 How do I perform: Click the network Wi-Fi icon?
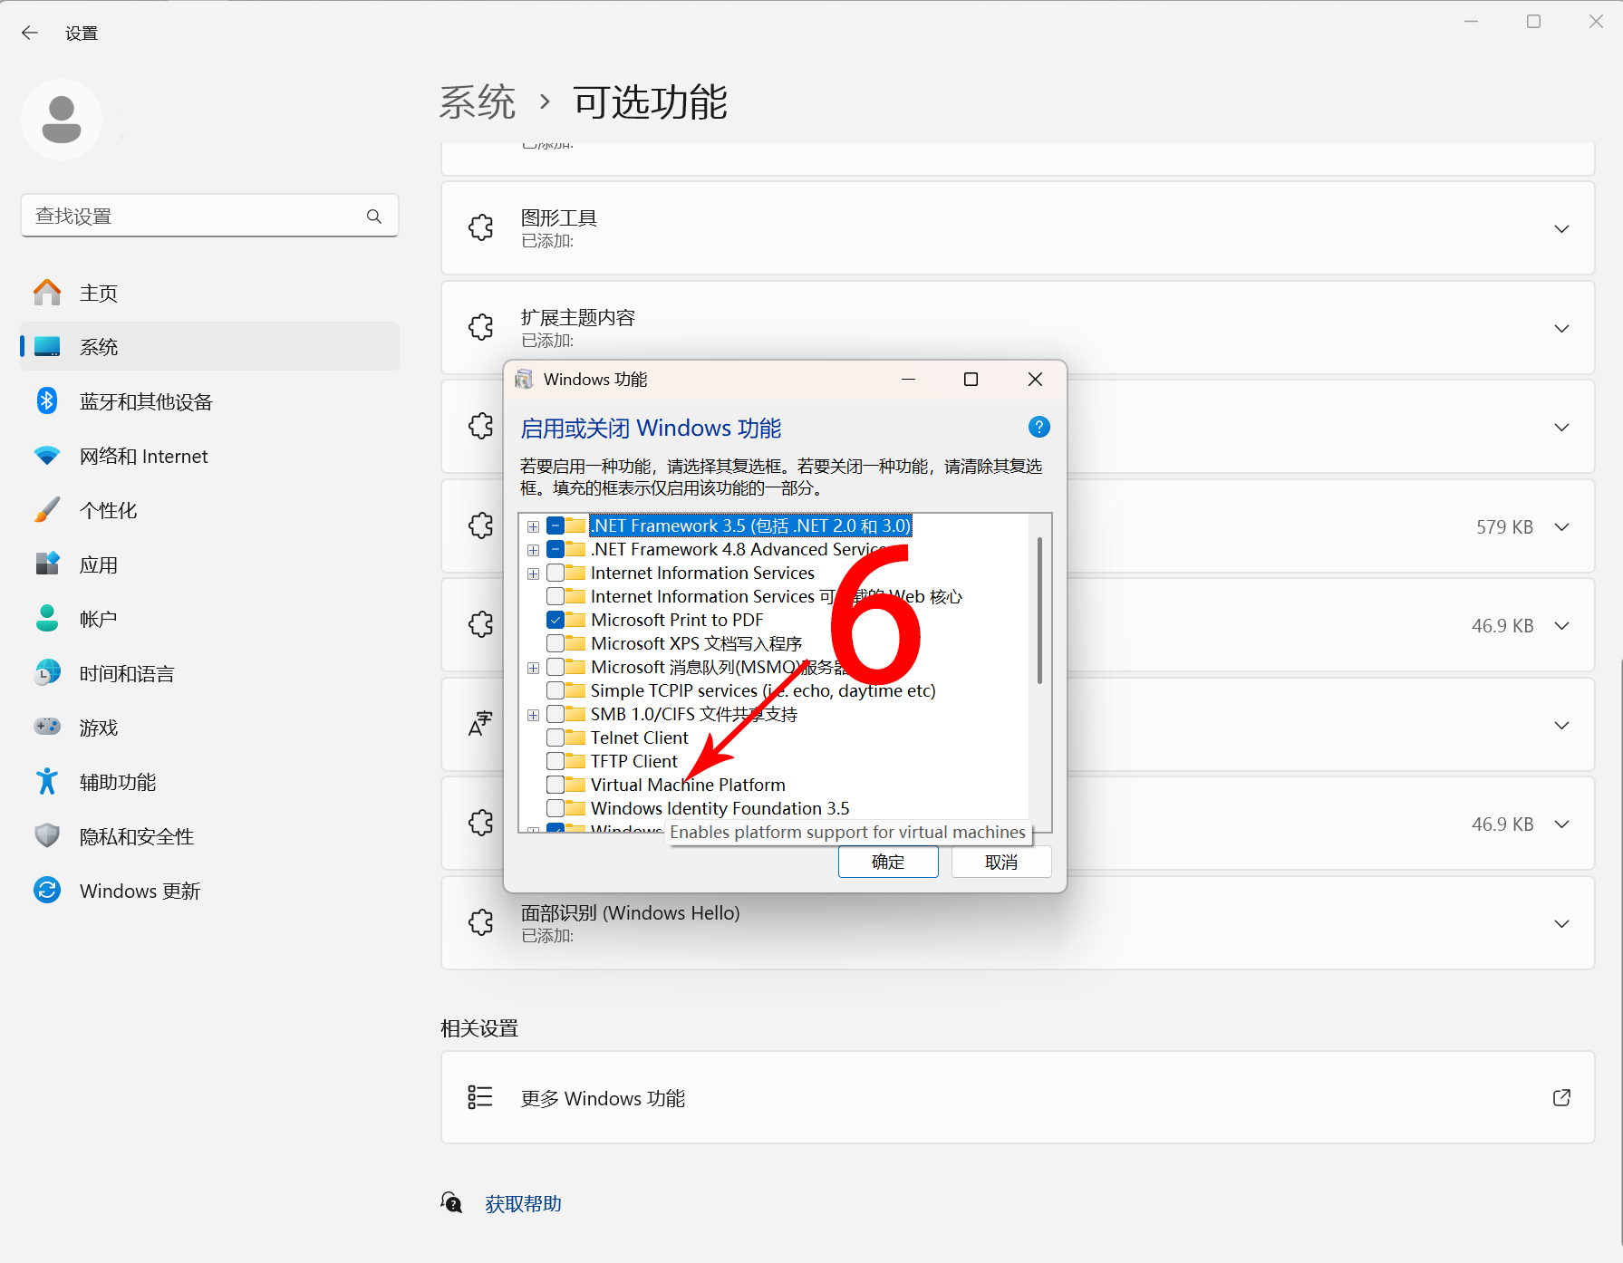pos(47,456)
